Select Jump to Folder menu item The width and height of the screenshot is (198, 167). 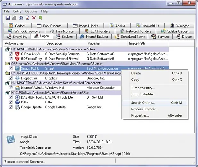[154, 94]
